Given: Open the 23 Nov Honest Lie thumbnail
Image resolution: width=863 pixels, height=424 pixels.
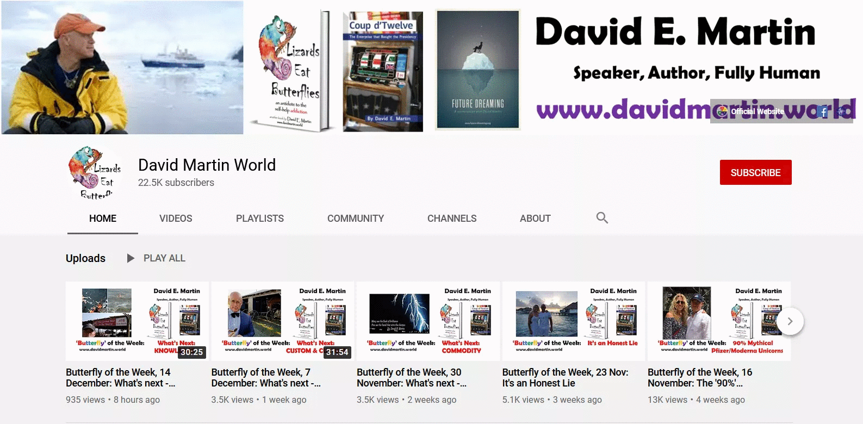Looking at the screenshot, I should 574,321.
